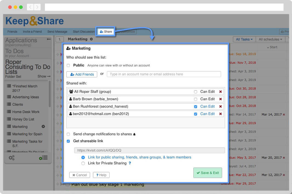Remove All Roper Staff group from sharing
This screenshot has height=194, width=292.
(x=221, y=92)
